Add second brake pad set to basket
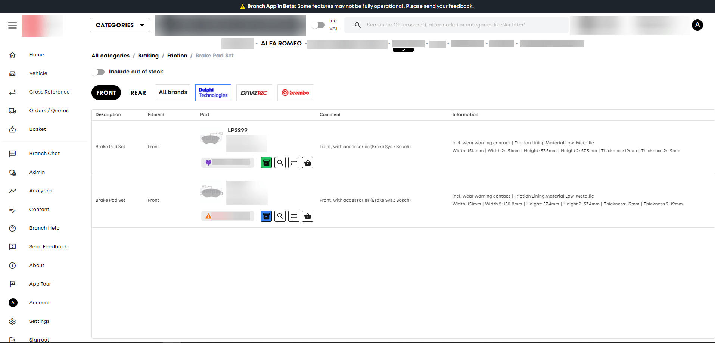 [308, 216]
